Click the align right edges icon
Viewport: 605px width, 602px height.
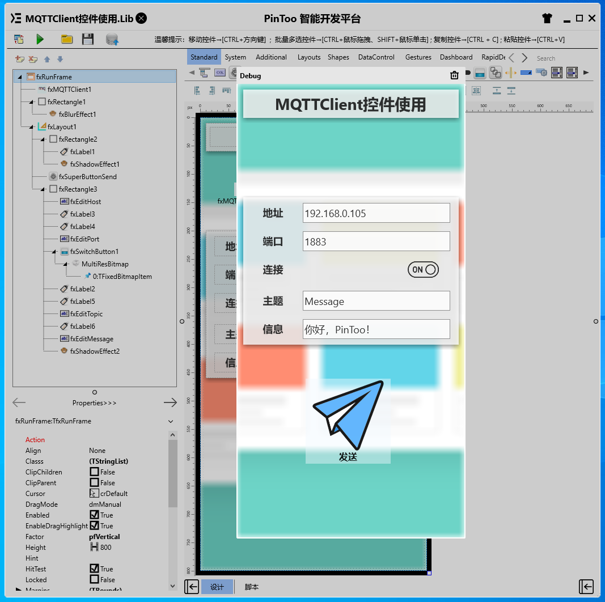click(x=212, y=91)
